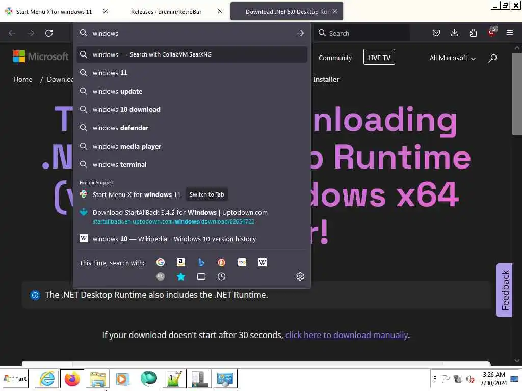The image size is (522, 391).
Task: Open the media player taskbar icon
Action: (x=122, y=379)
